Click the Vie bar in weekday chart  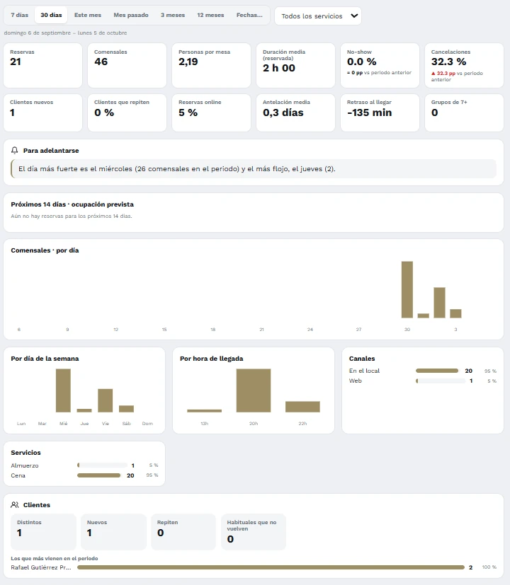pos(106,400)
